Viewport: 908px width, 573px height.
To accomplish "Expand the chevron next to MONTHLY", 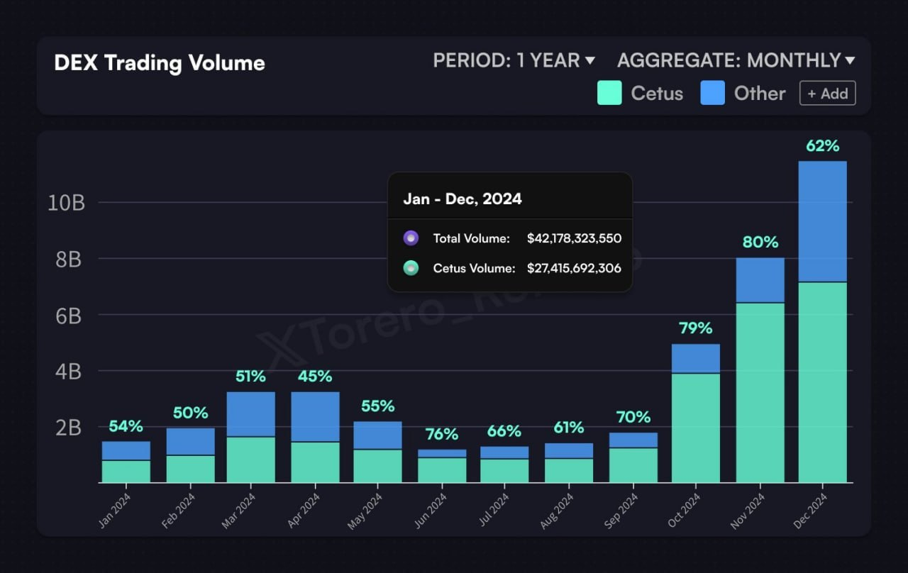I will click(x=848, y=61).
